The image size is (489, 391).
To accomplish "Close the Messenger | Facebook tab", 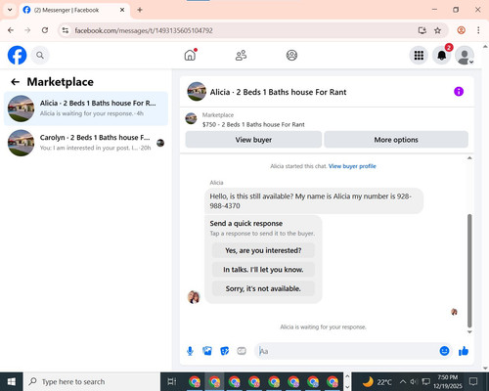I will point(122,10).
